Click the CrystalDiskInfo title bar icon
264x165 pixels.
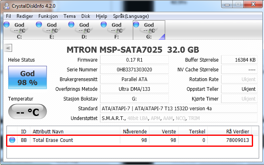pyautogui.click(x=7, y=6)
